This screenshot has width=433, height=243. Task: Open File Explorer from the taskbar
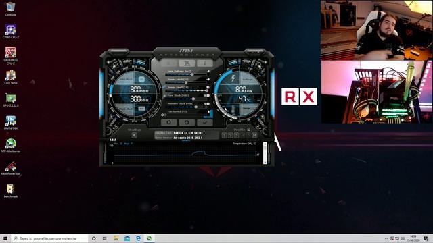tap(116, 238)
